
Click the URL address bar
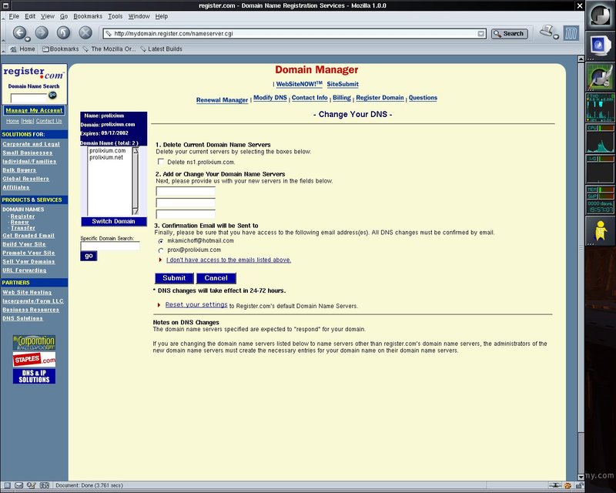pyautogui.click(x=294, y=34)
